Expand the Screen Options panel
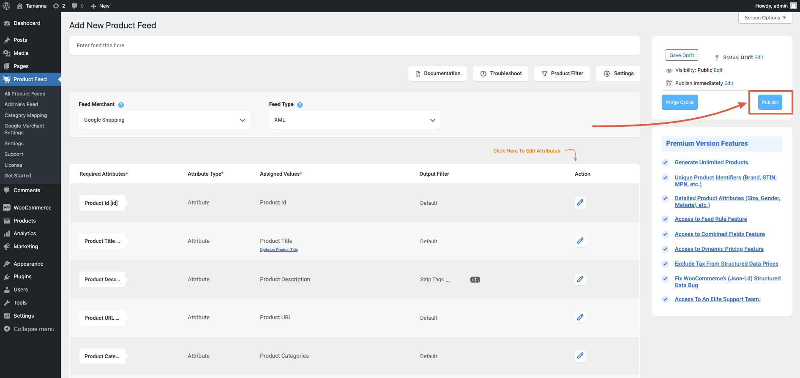The width and height of the screenshot is (800, 378). pos(765,18)
